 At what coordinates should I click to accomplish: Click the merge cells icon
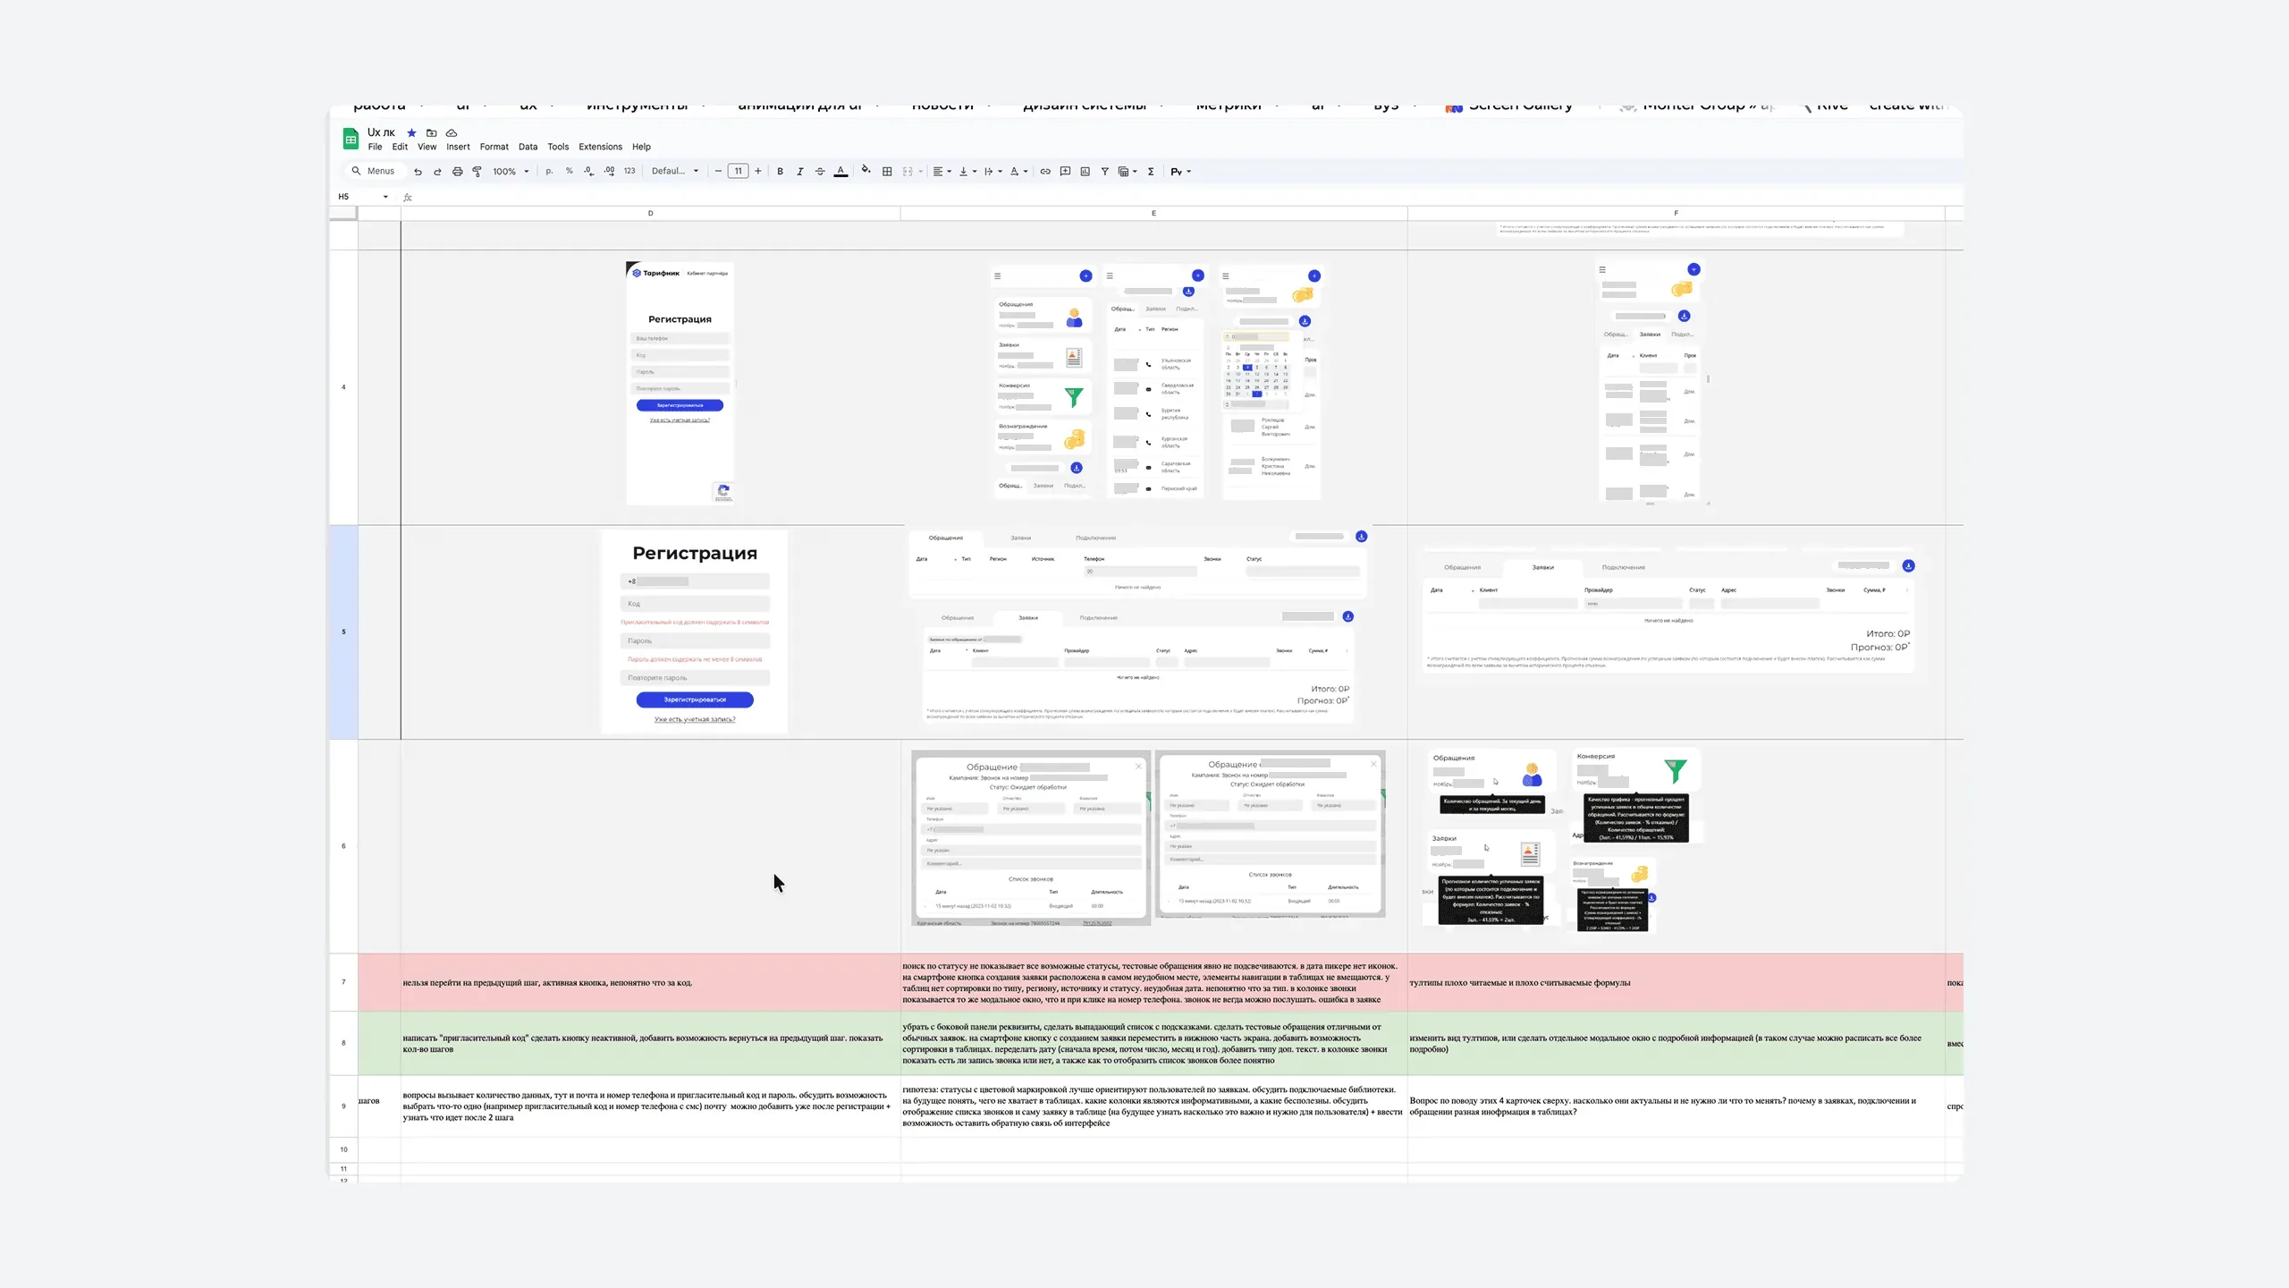[x=908, y=172]
